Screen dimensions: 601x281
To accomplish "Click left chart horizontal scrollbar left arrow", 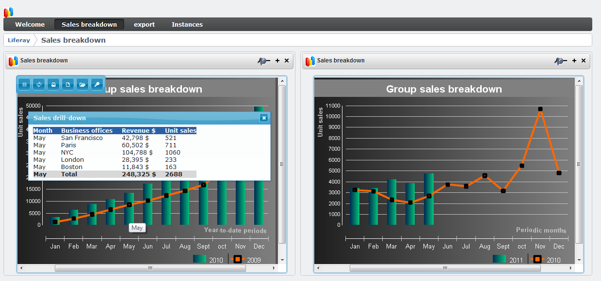I will 21,268.
